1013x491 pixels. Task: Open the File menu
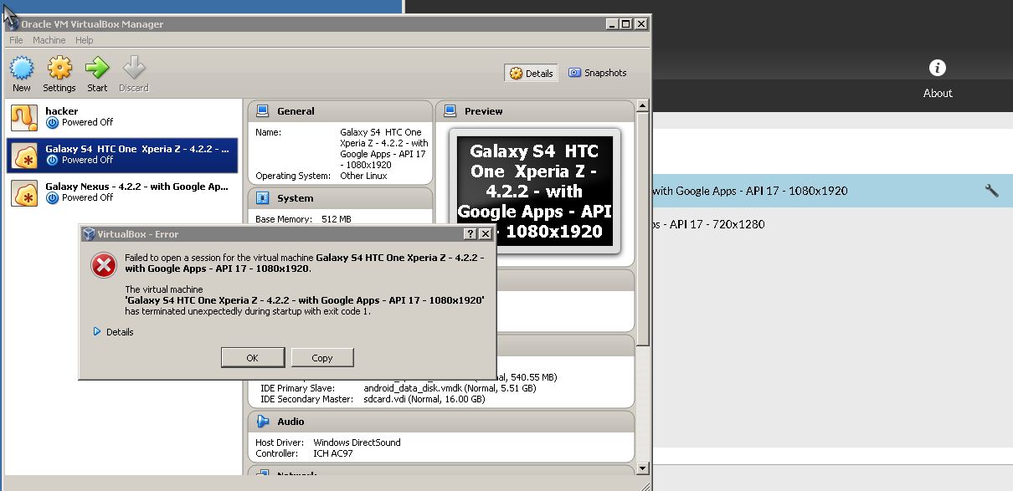pos(16,40)
